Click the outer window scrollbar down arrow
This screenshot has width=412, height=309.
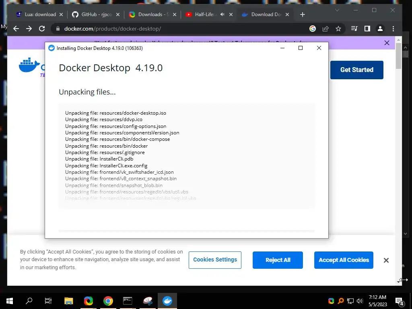[x=405, y=233]
